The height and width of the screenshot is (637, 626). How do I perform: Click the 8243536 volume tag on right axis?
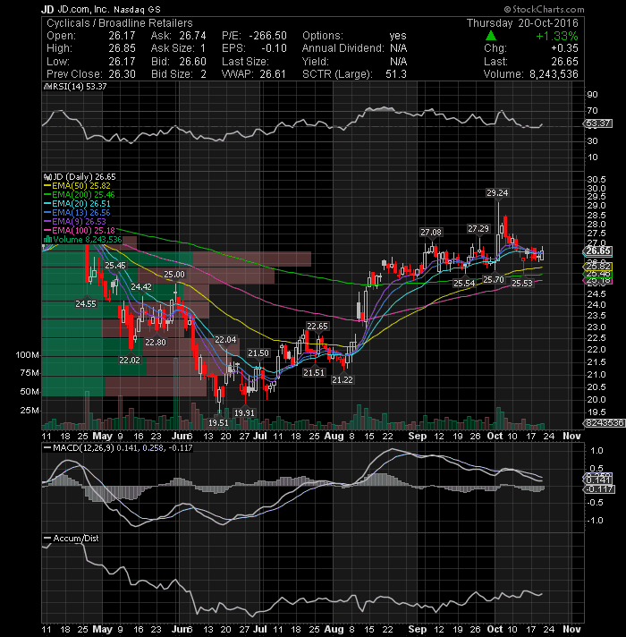tap(604, 423)
